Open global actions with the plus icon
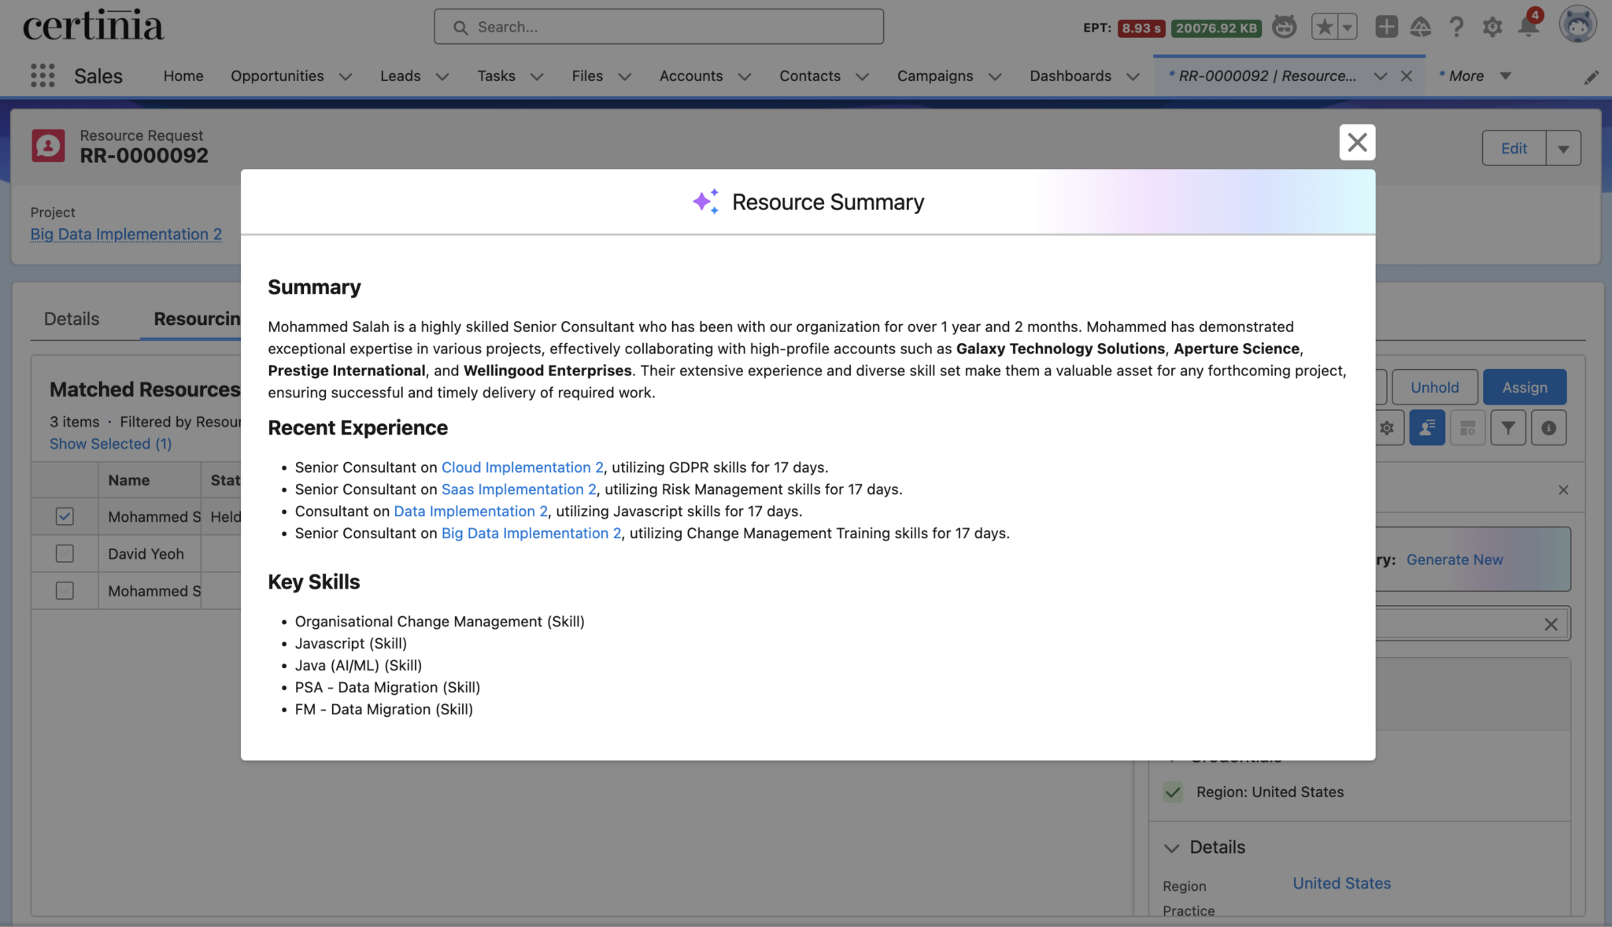Image resolution: width=1612 pixels, height=927 pixels. 1386,26
